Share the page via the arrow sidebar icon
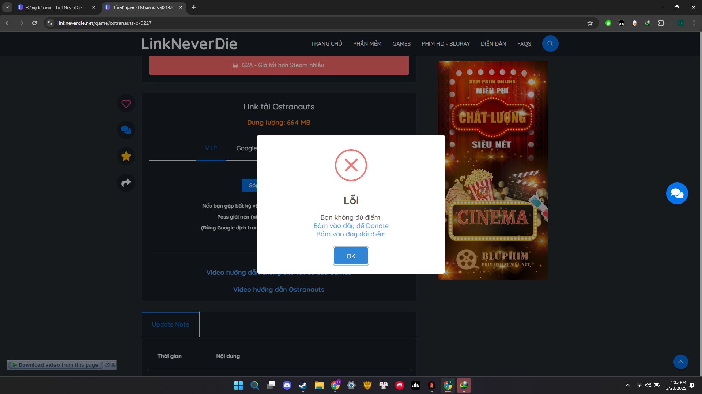 [126, 182]
